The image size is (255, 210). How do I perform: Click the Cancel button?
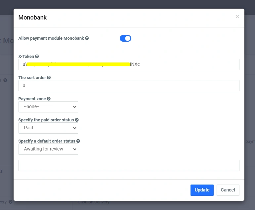(228, 190)
